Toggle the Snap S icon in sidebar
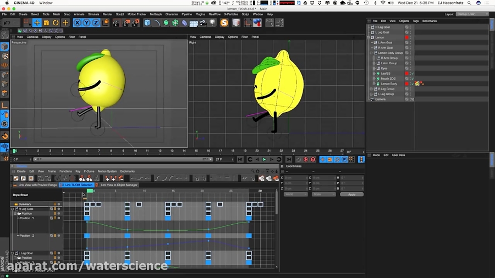The image size is (495, 278). coord(5,124)
